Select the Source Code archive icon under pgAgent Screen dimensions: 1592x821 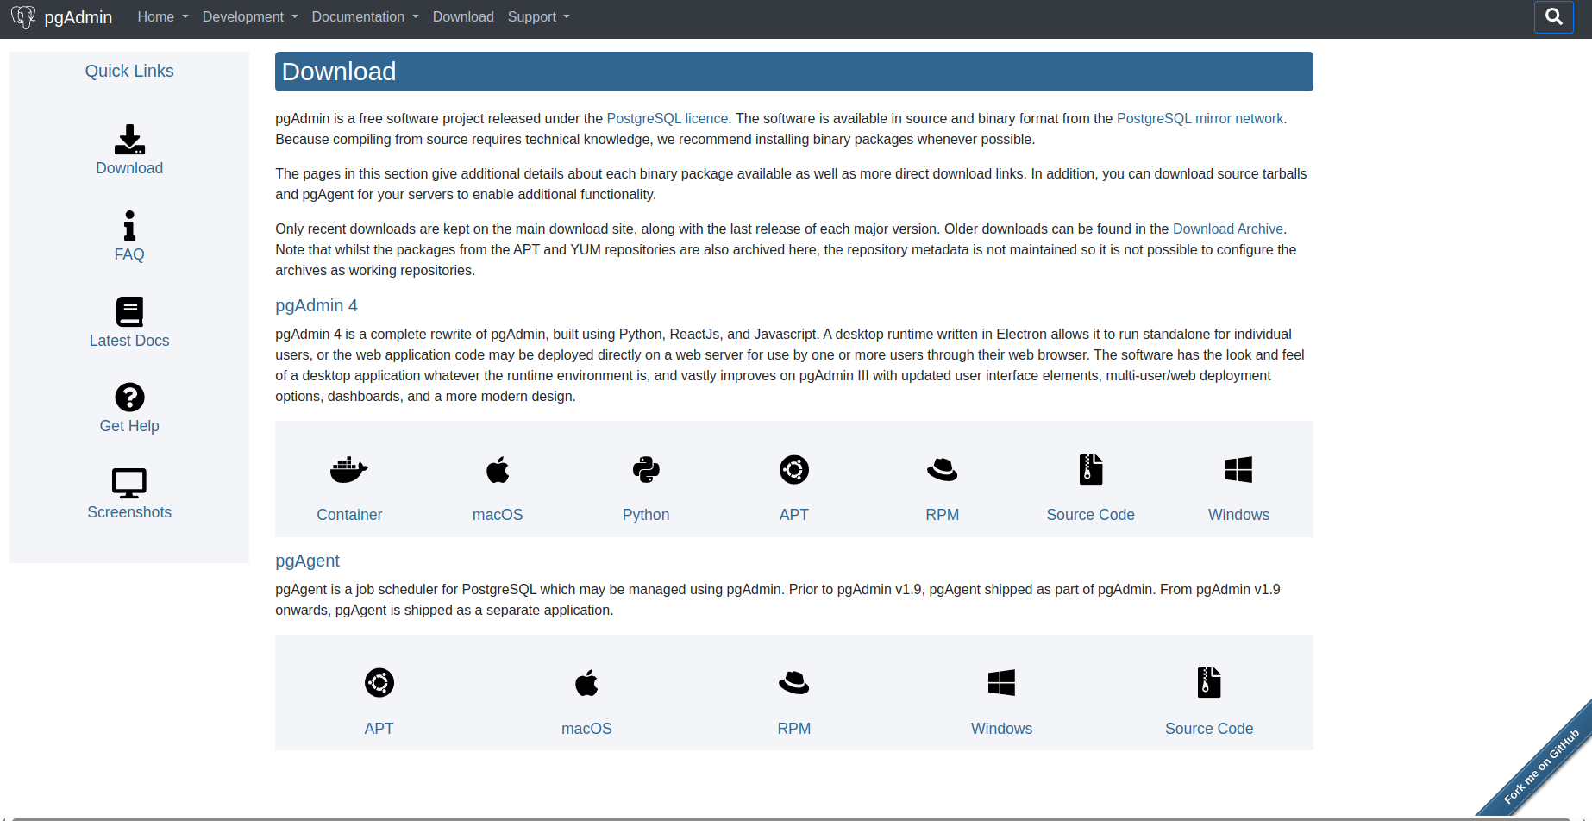tap(1209, 683)
